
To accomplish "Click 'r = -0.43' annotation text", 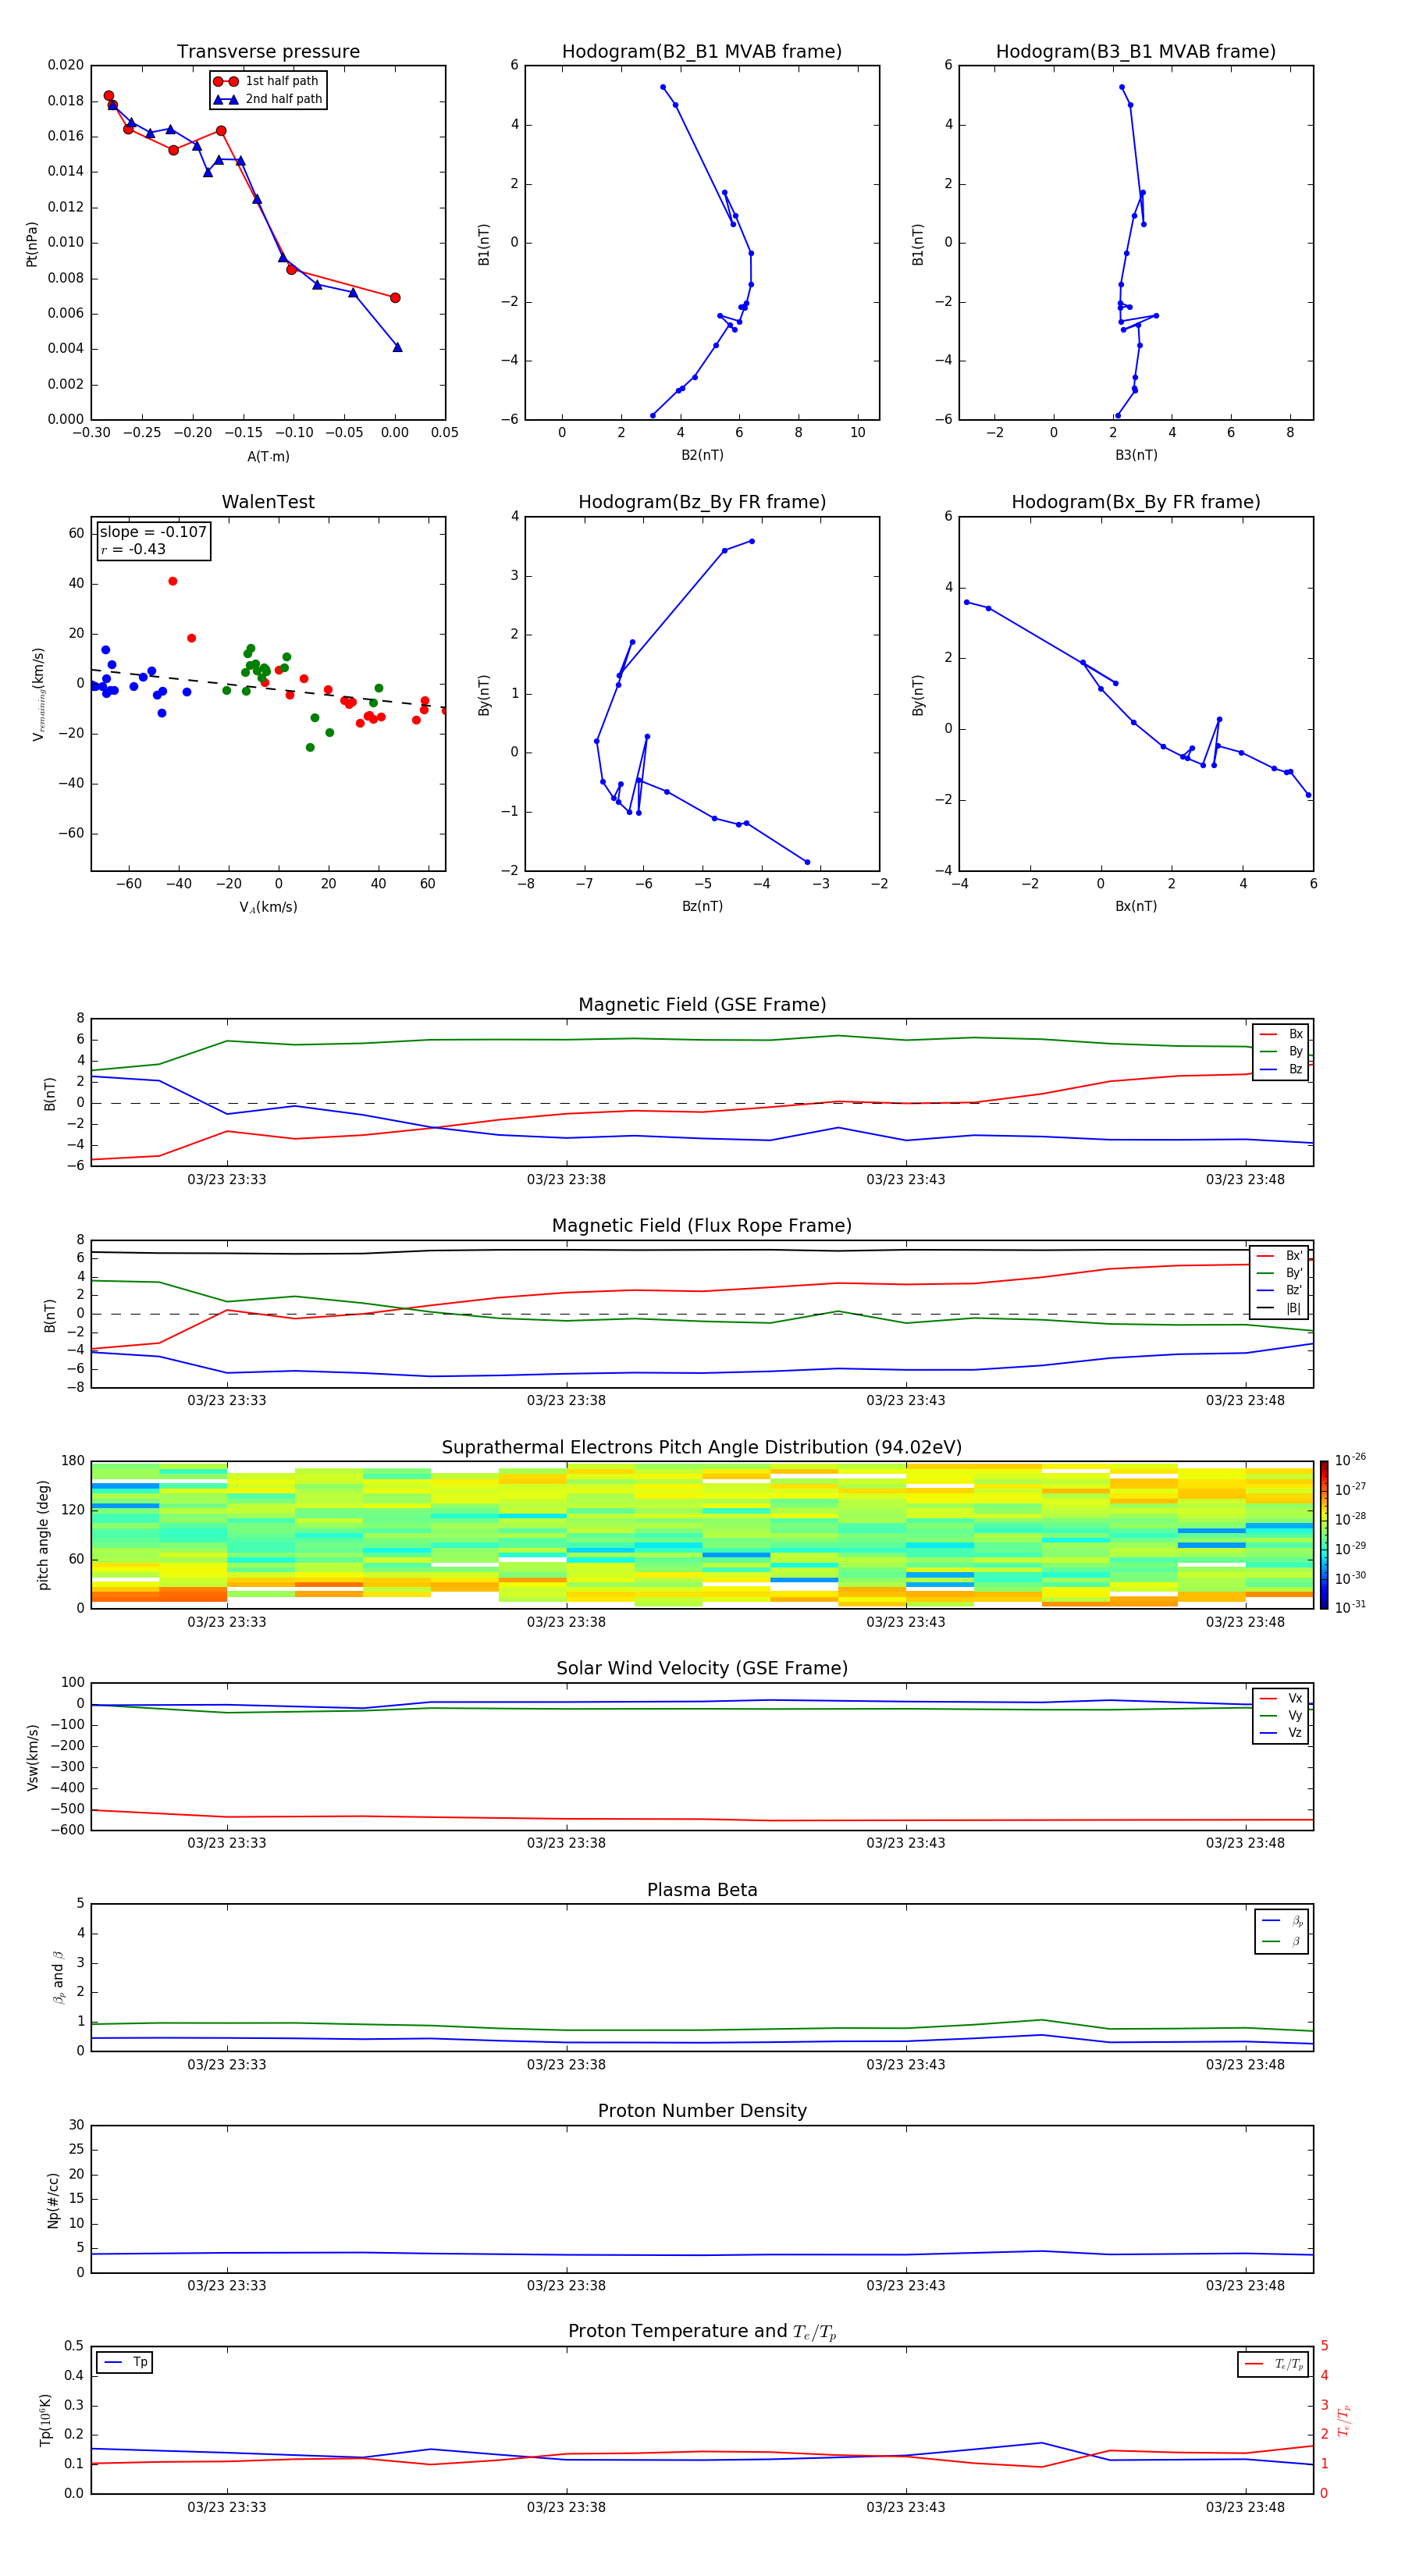I will pos(133,549).
